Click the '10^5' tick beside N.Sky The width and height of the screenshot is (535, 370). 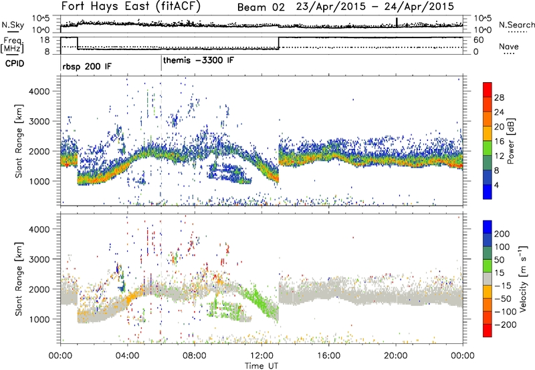point(41,19)
